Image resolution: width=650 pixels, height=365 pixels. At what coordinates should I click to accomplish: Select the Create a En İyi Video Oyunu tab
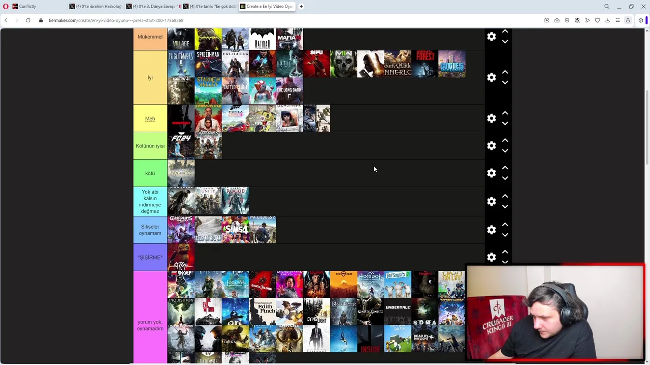[267, 7]
